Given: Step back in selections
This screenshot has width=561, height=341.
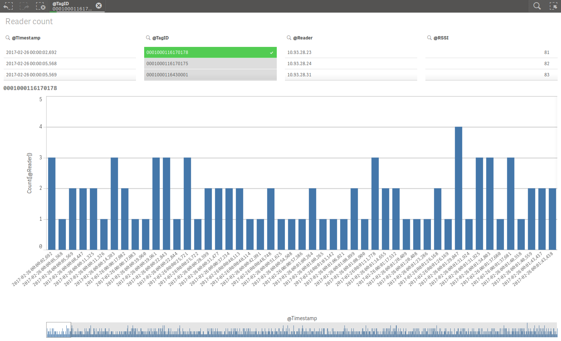Looking at the screenshot, I should tap(8, 6).
